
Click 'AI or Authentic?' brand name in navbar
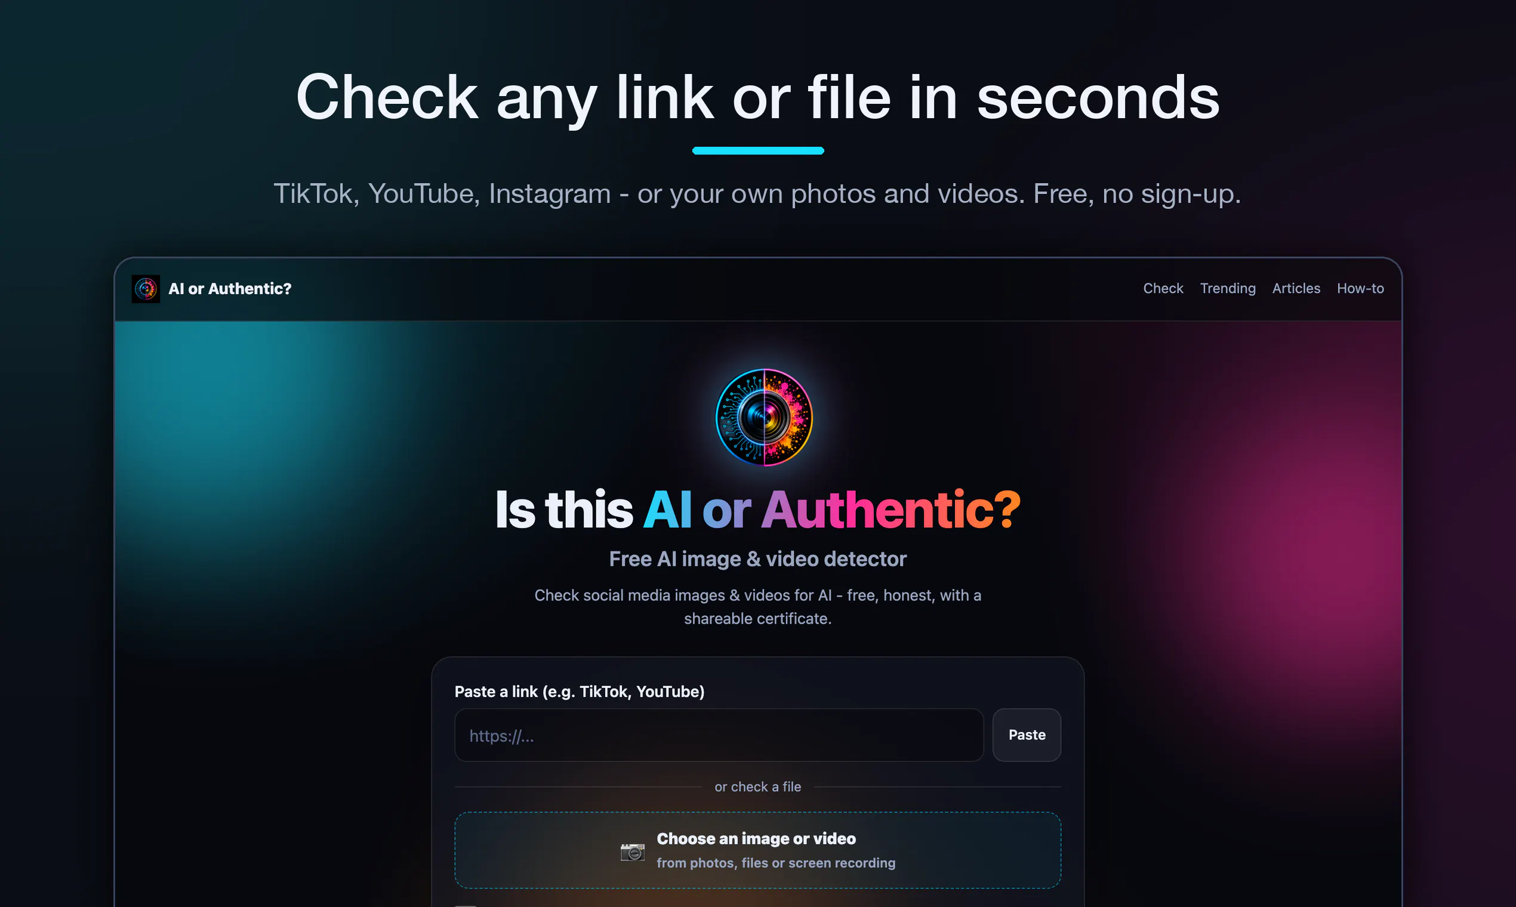click(x=230, y=288)
